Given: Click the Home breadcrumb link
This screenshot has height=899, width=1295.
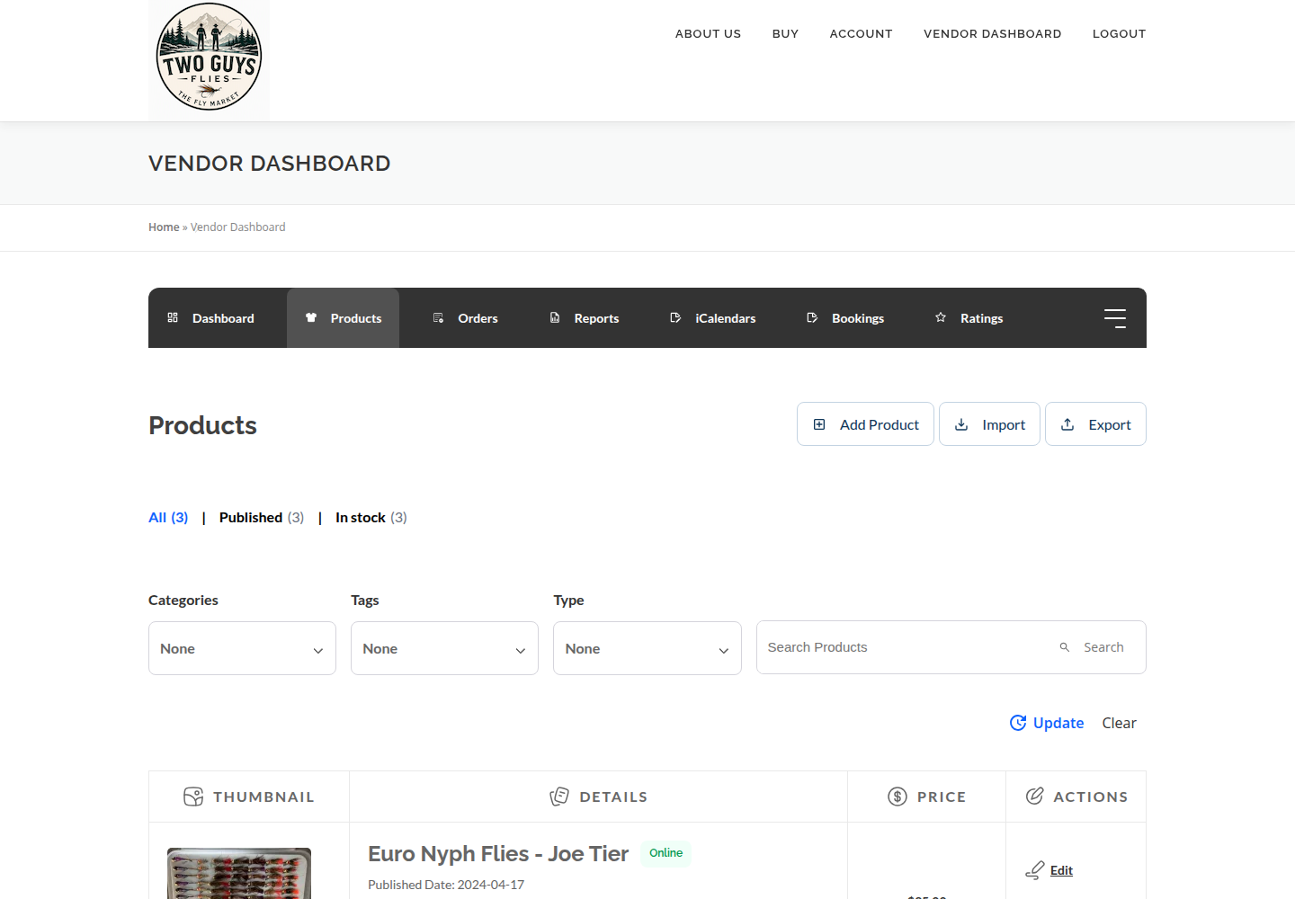Looking at the screenshot, I should click(164, 227).
